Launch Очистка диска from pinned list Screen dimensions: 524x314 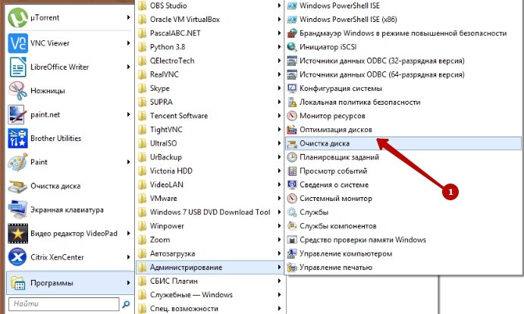click(x=70, y=186)
